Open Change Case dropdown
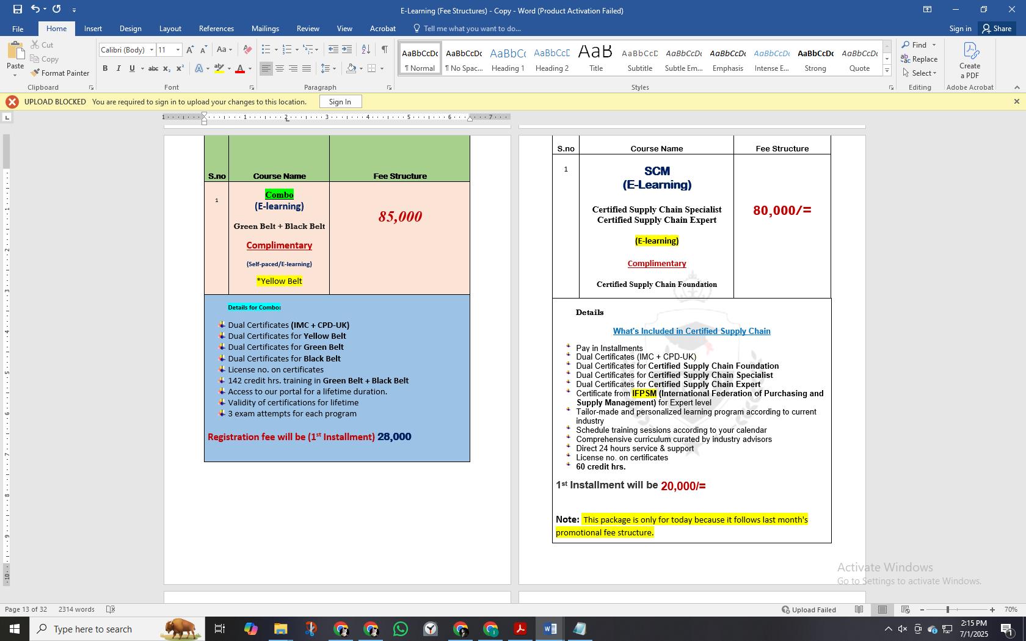 point(224,50)
